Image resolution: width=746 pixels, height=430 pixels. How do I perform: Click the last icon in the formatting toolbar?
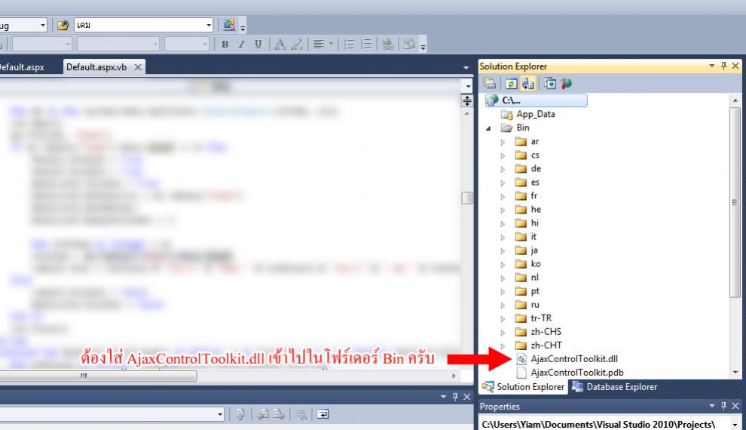[x=408, y=44]
